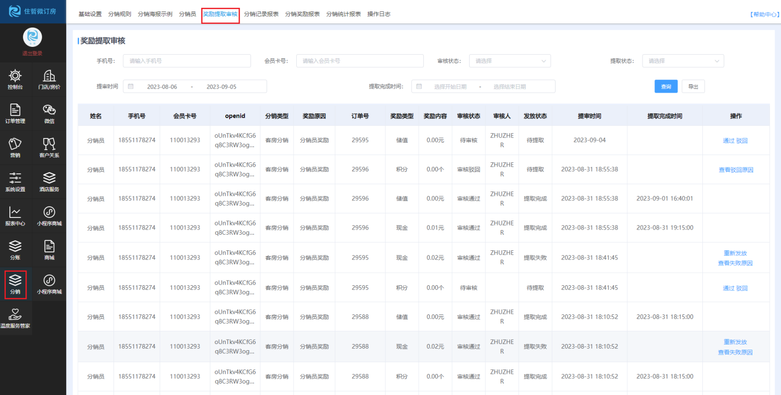Click 驳回 for the 2023-09-04 row
The width and height of the screenshot is (781, 395).
(x=742, y=141)
